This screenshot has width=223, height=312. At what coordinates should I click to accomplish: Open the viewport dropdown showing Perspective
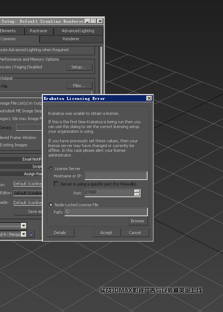coord(24,234)
